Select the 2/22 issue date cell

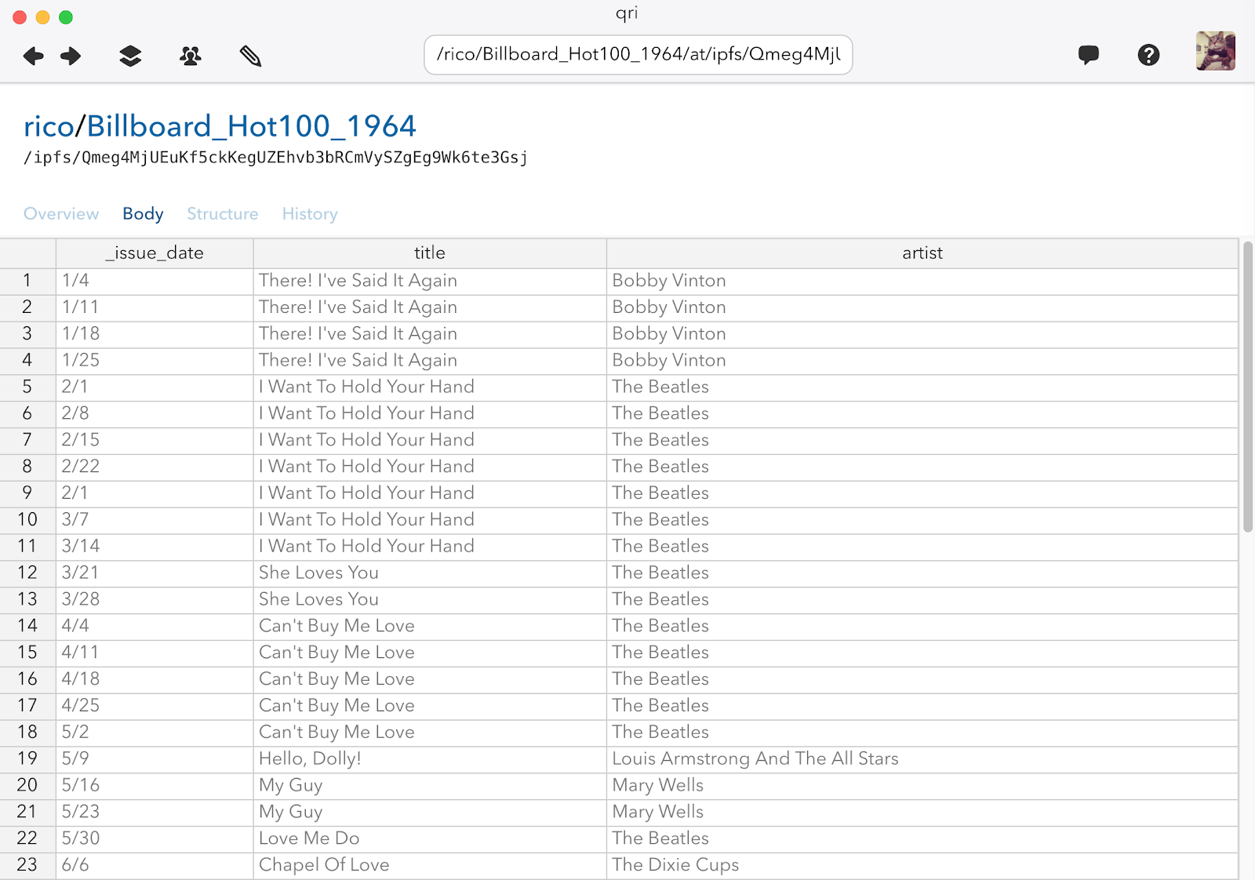pyautogui.click(x=155, y=467)
